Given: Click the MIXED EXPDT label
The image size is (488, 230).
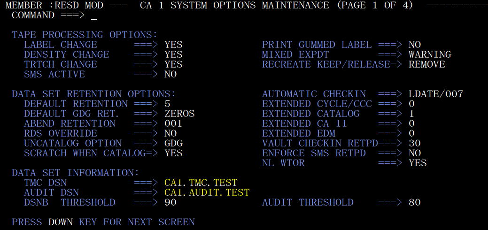Looking at the screenshot, I should point(295,55).
